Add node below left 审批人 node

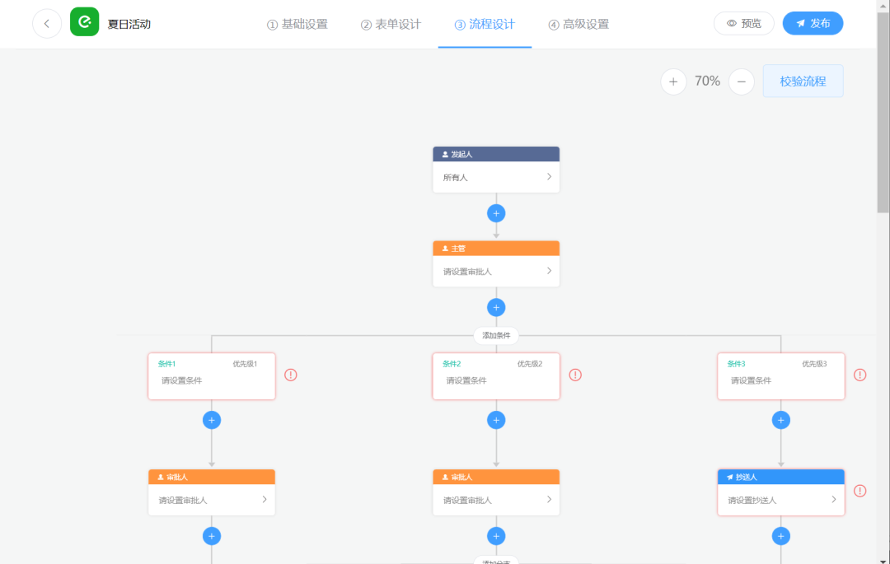[212, 536]
